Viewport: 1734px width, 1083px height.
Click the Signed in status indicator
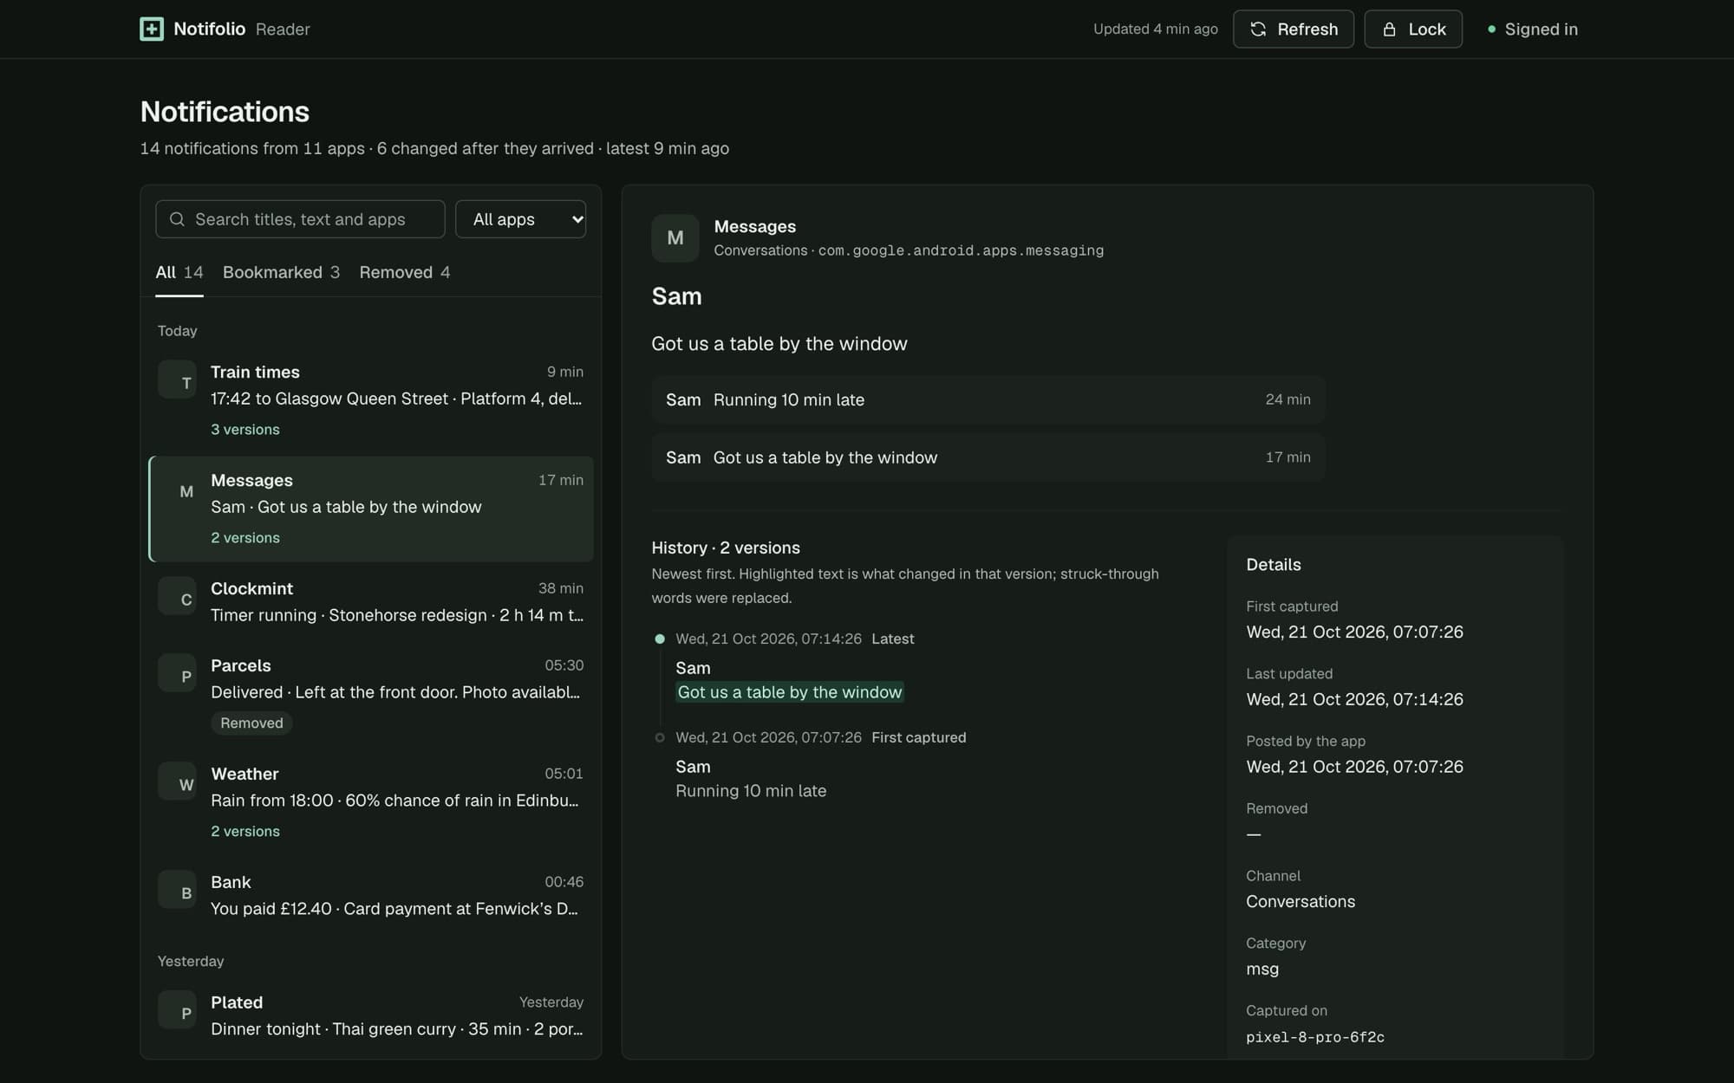tap(1532, 29)
